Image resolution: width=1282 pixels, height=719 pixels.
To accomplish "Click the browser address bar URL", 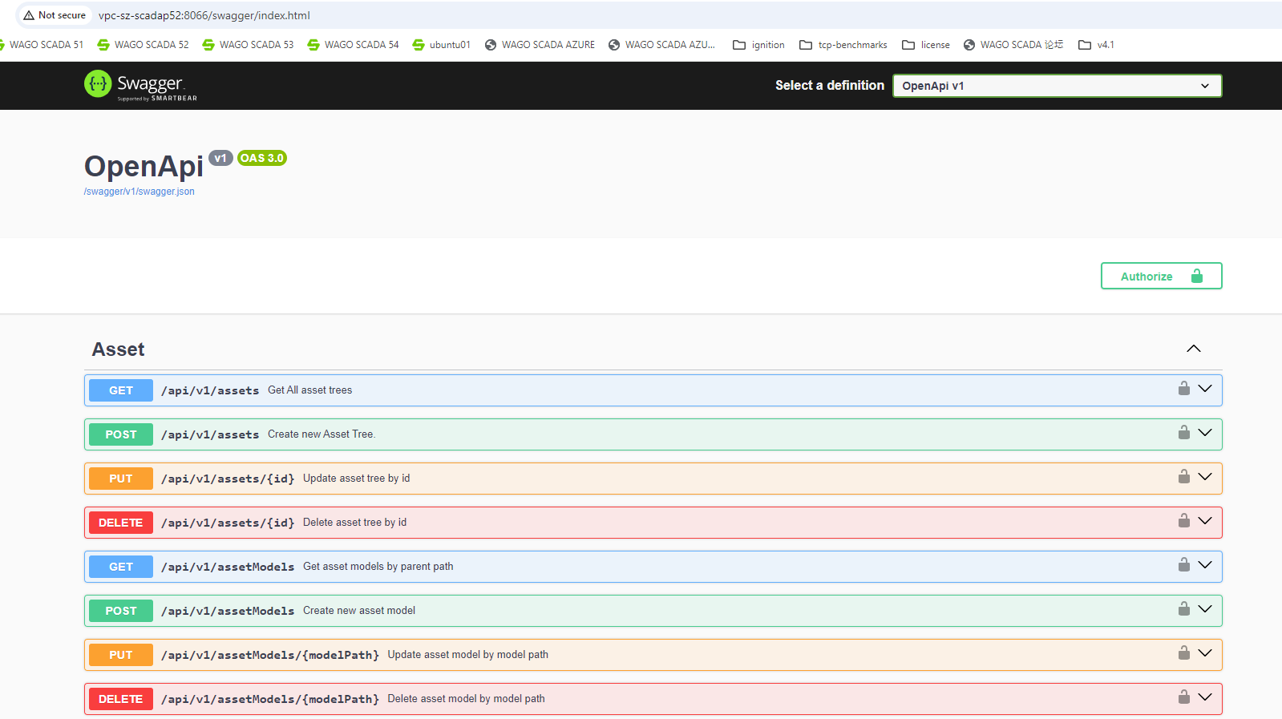I will (204, 15).
